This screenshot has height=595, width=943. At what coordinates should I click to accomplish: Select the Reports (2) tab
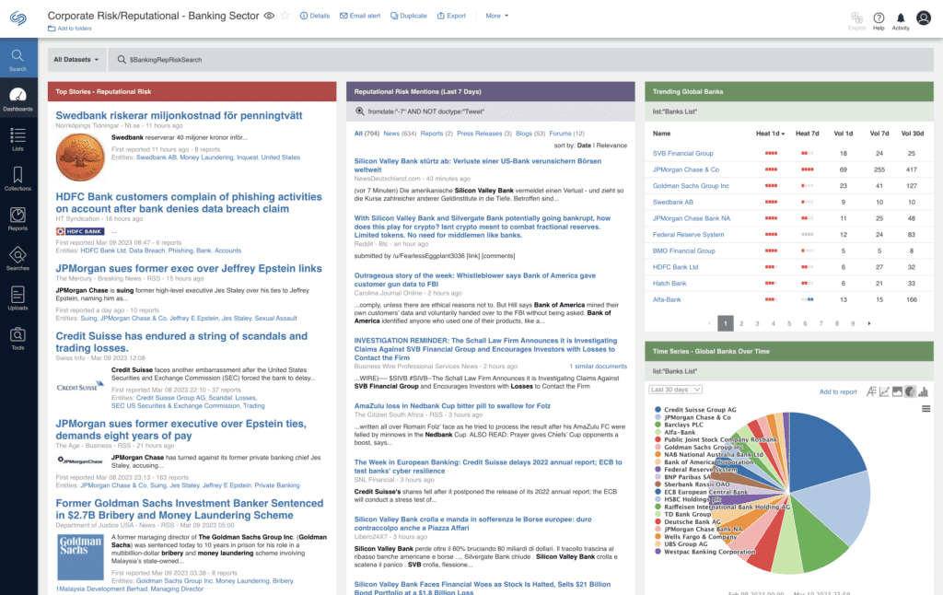[x=437, y=134]
